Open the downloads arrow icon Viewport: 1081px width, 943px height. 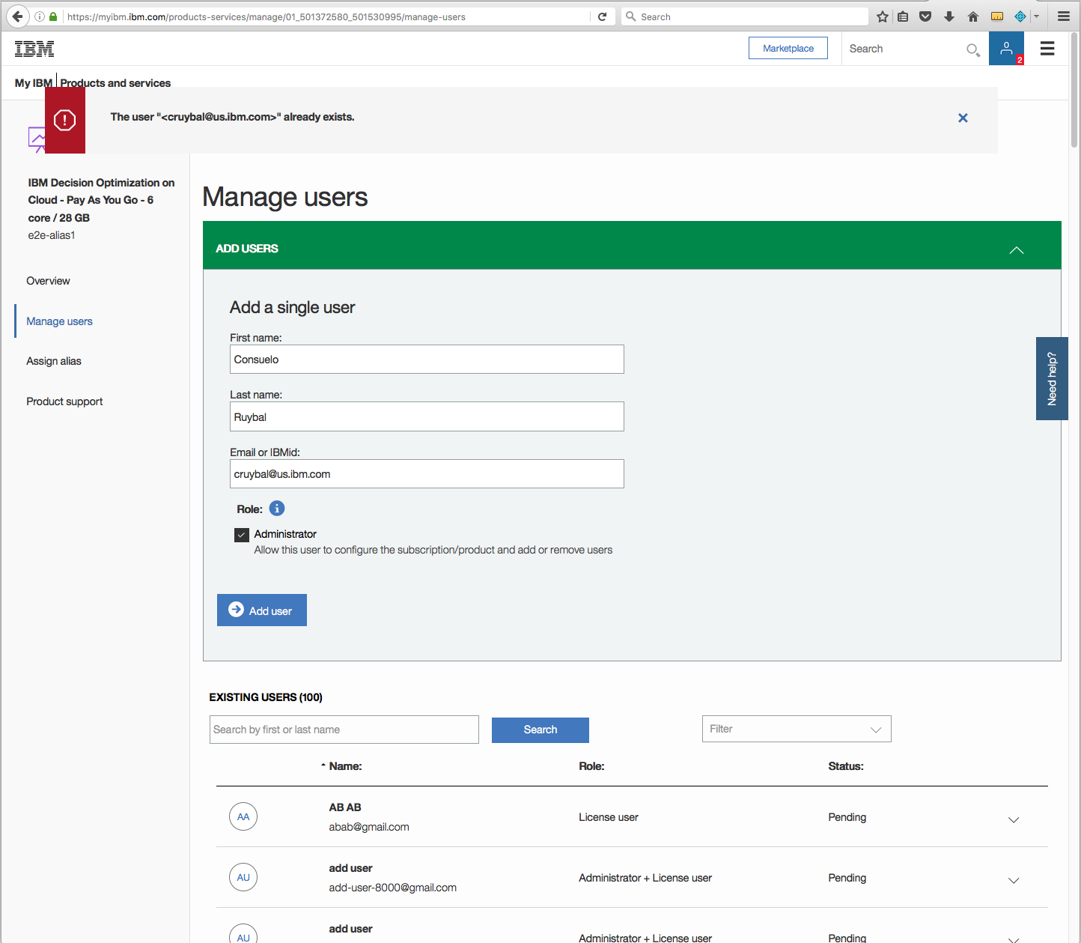pos(949,16)
